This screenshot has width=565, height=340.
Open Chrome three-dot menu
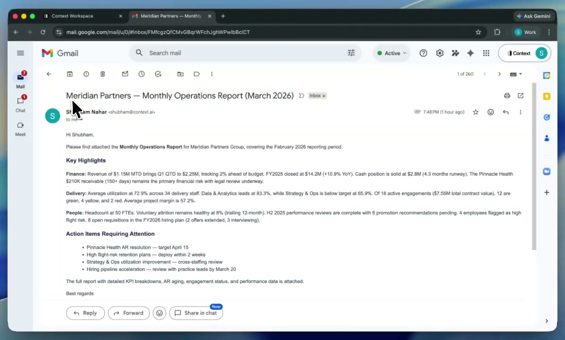point(549,32)
